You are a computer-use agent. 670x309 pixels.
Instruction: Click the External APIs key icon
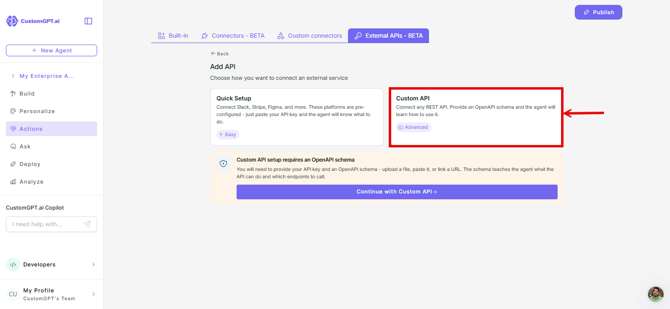(358, 36)
